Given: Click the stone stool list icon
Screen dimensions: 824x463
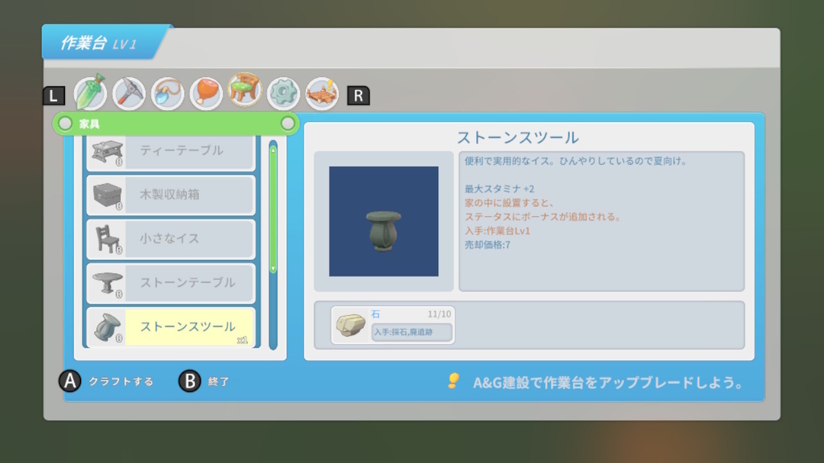Looking at the screenshot, I should pyautogui.click(x=106, y=327).
